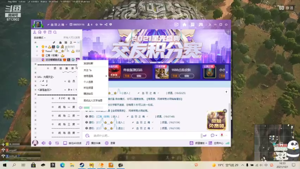Click the bulletin board icon in sidebar toolbar
This screenshot has width=300, height=169.
(50, 32)
